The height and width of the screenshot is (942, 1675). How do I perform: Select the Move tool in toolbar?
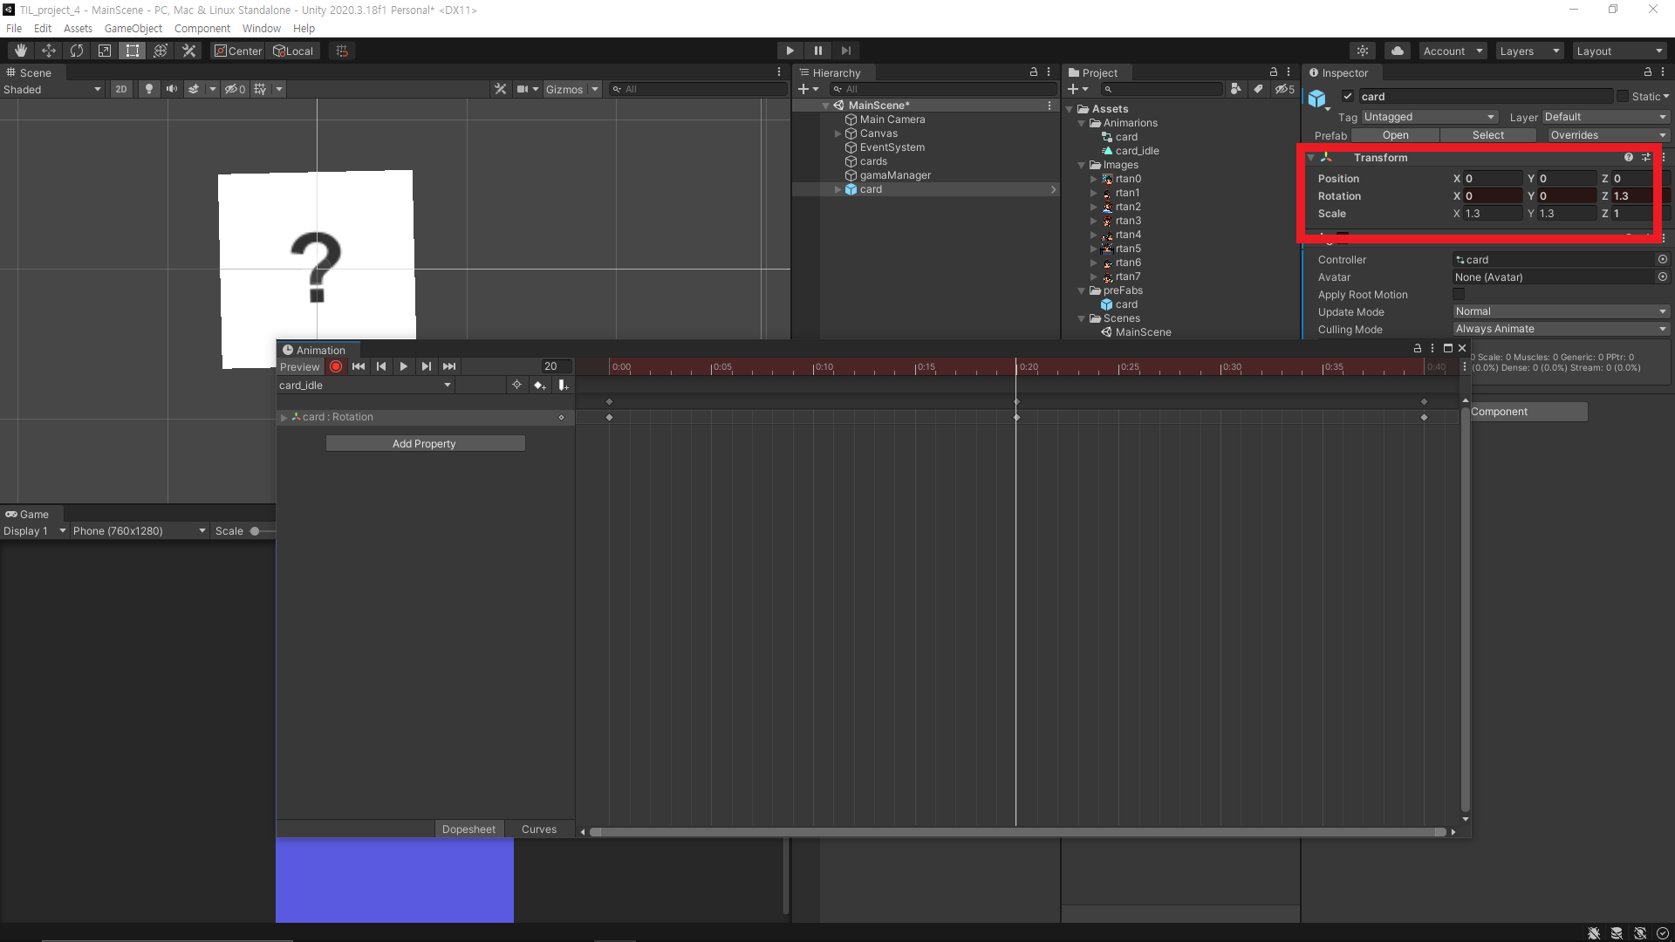pyautogui.click(x=47, y=51)
